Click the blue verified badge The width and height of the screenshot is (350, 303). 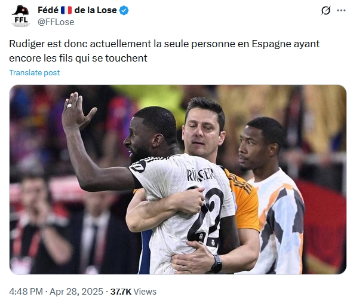point(124,10)
